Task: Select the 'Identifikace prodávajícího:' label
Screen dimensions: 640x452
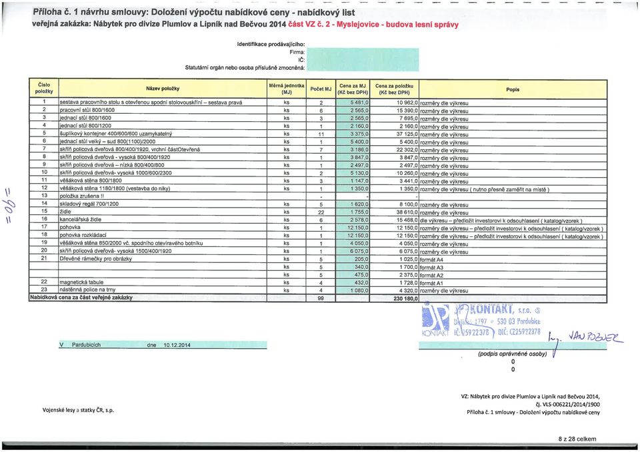Action: [271, 44]
